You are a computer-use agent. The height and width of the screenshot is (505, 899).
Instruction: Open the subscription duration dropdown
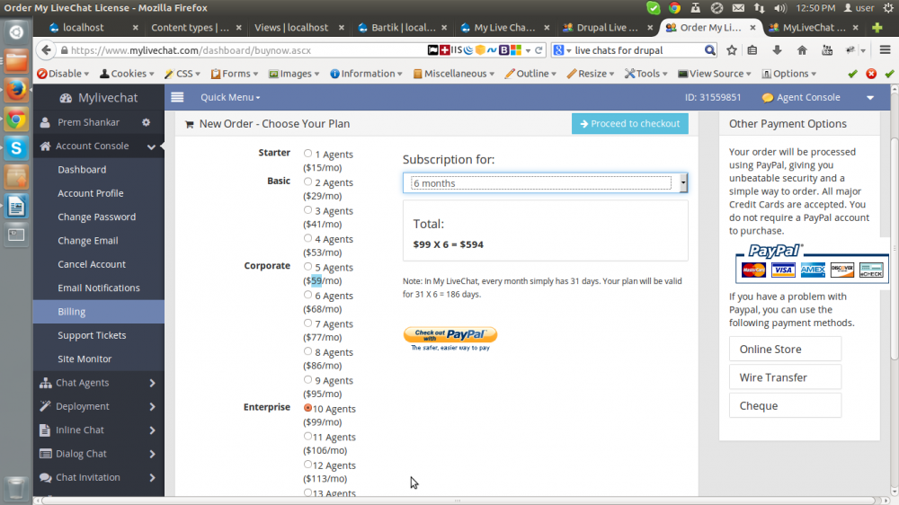[545, 183]
